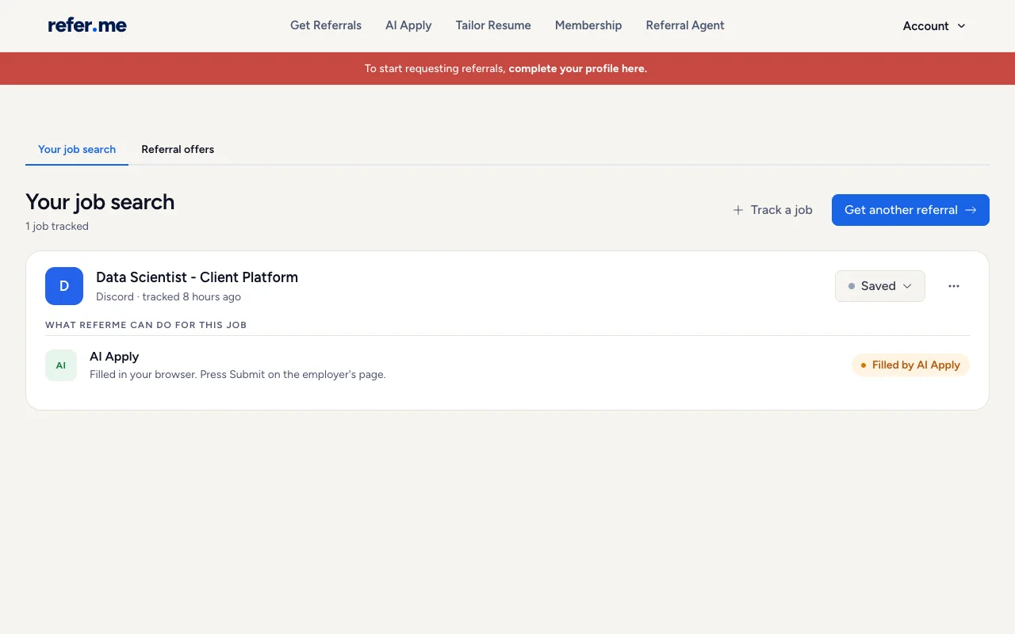1015x634 pixels.
Task: Go to AI Apply in the top navigation
Action: [x=408, y=25]
